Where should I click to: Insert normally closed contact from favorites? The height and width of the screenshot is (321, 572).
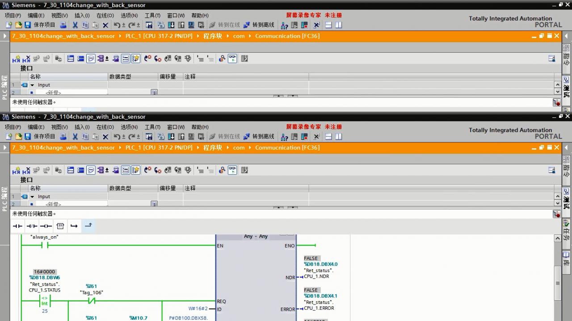point(32,226)
